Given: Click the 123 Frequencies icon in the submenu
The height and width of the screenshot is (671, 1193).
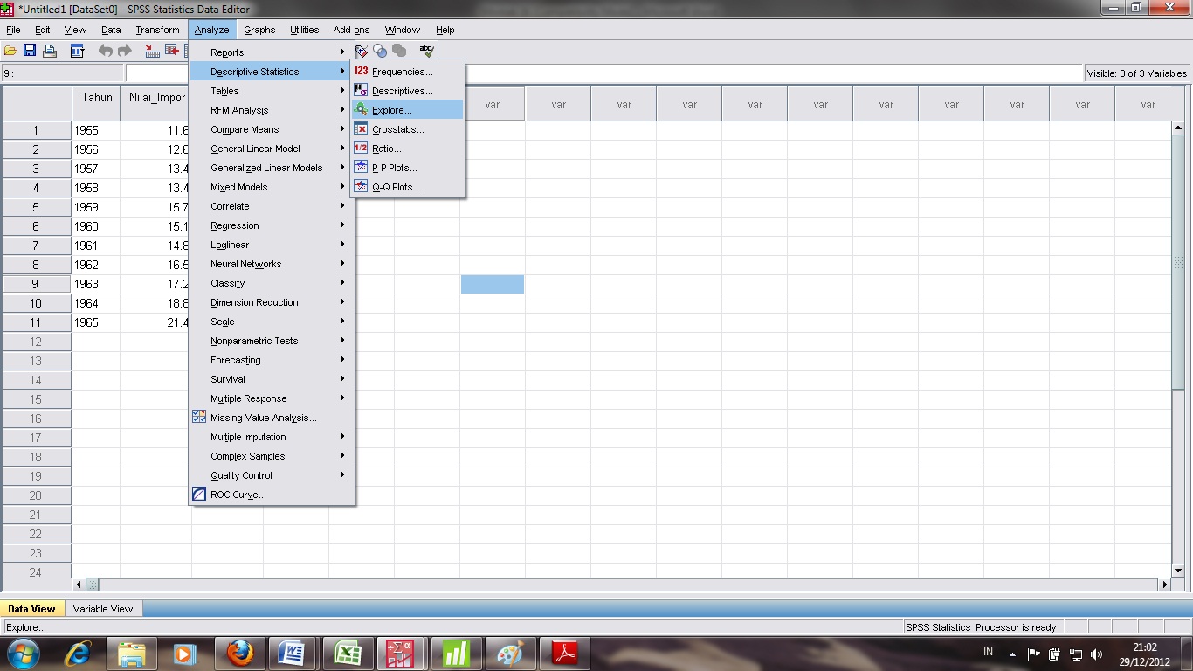Looking at the screenshot, I should click(360, 72).
